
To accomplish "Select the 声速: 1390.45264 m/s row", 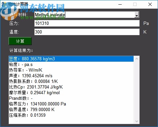I will tap(71, 76).
